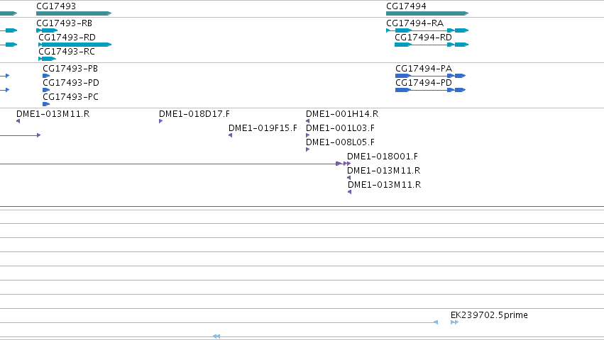Open the CG17494-RD transcript label

423,38
